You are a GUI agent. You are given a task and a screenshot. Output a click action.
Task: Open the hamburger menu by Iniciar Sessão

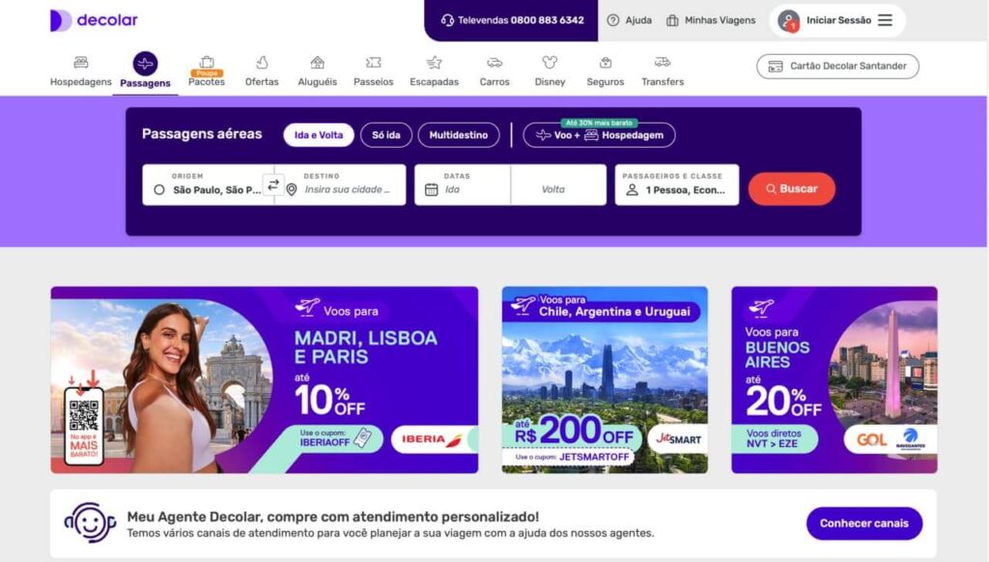(885, 20)
